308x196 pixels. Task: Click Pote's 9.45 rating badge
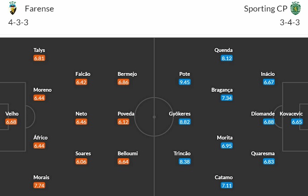click(x=184, y=82)
